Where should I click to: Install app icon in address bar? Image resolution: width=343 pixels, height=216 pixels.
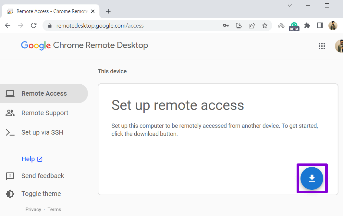click(x=239, y=26)
